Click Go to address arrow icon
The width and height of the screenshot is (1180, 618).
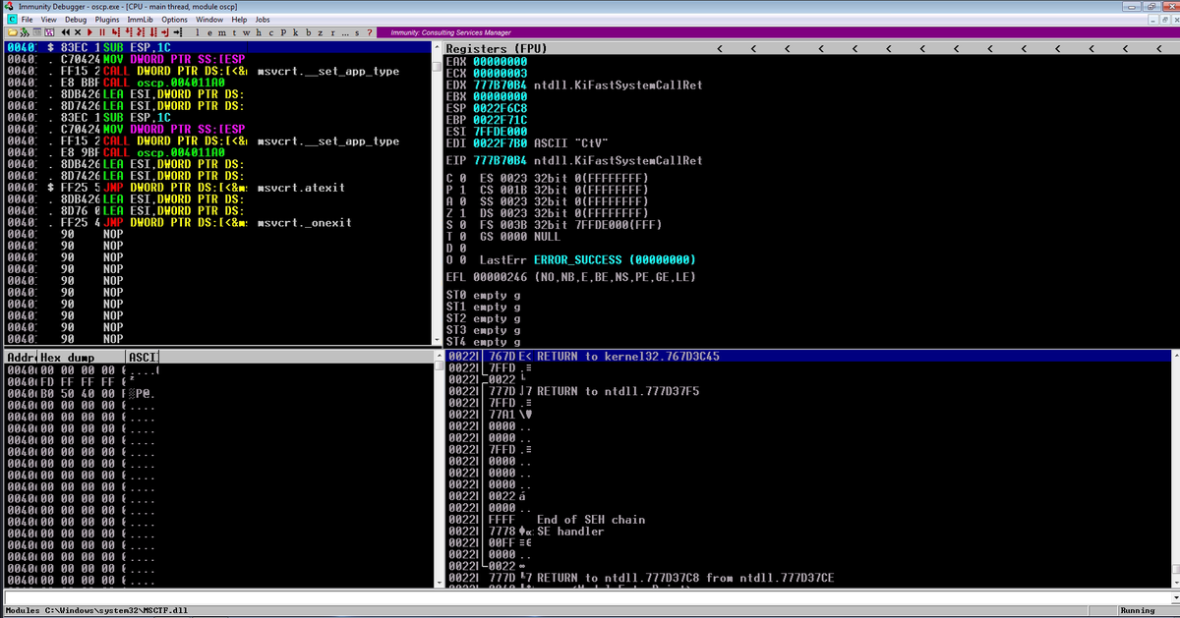pyautogui.click(x=178, y=32)
